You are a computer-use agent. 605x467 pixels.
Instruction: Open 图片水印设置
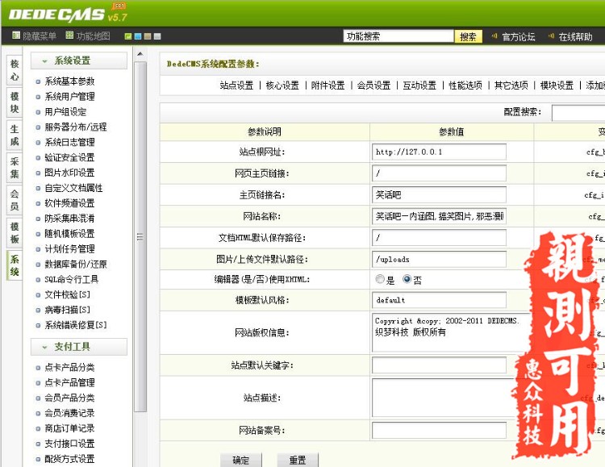(69, 173)
